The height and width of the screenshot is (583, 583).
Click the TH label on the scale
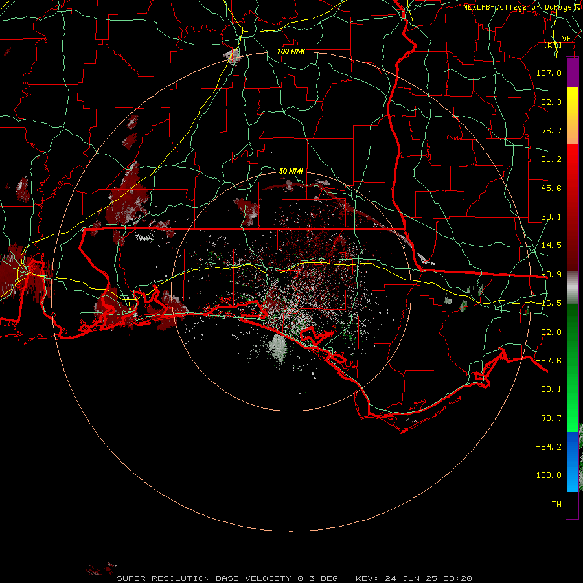point(556,505)
